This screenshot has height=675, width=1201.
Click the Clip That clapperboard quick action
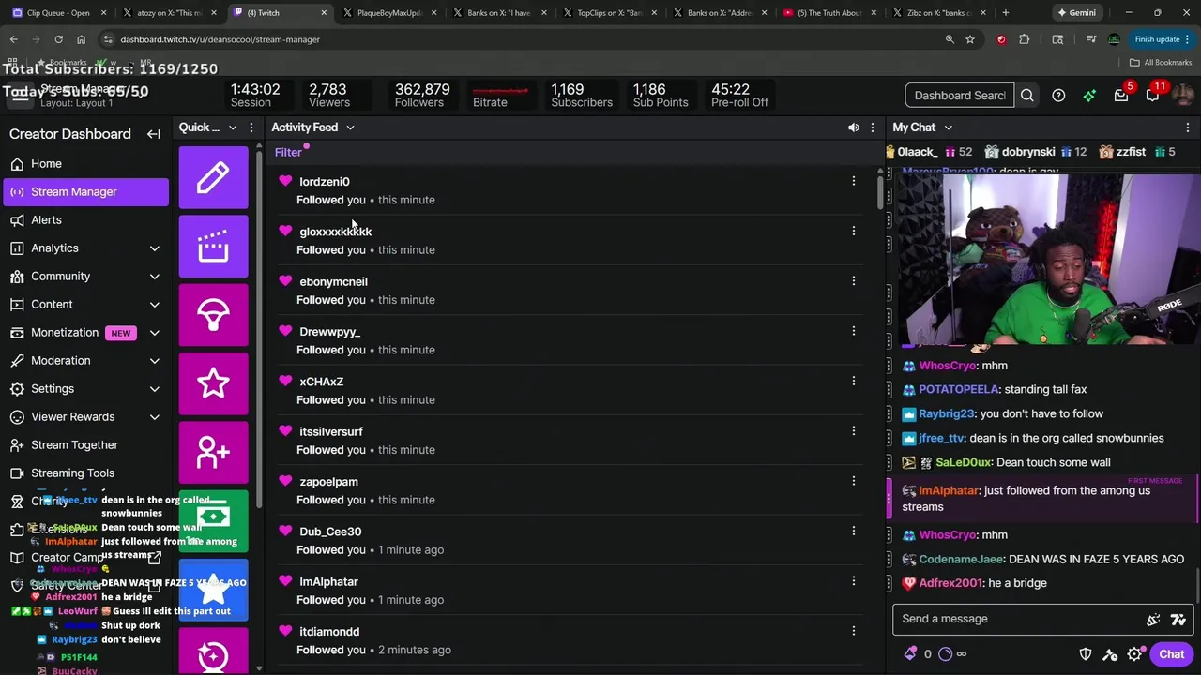tap(213, 247)
